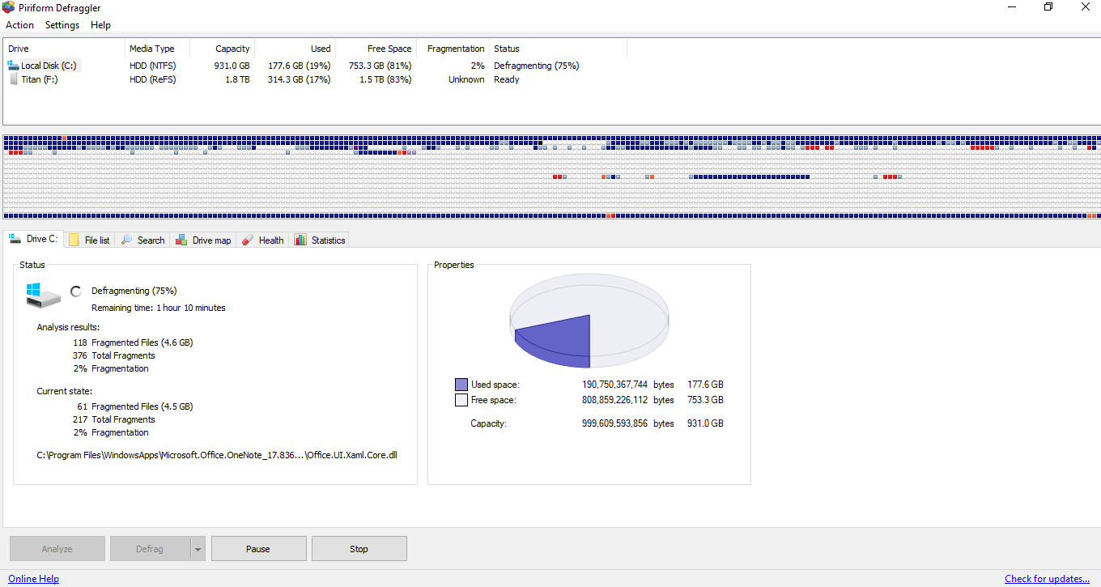Click the Search magnifier tab icon
This screenshot has width=1101, height=587.
point(127,240)
